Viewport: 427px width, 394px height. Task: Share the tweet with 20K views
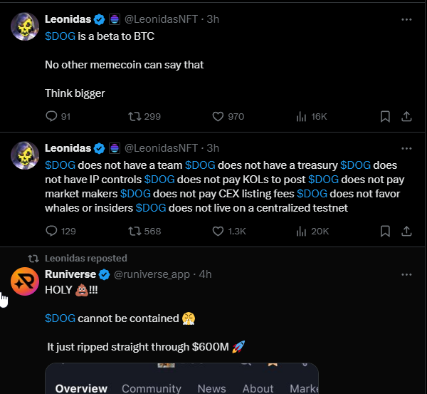coord(406,231)
